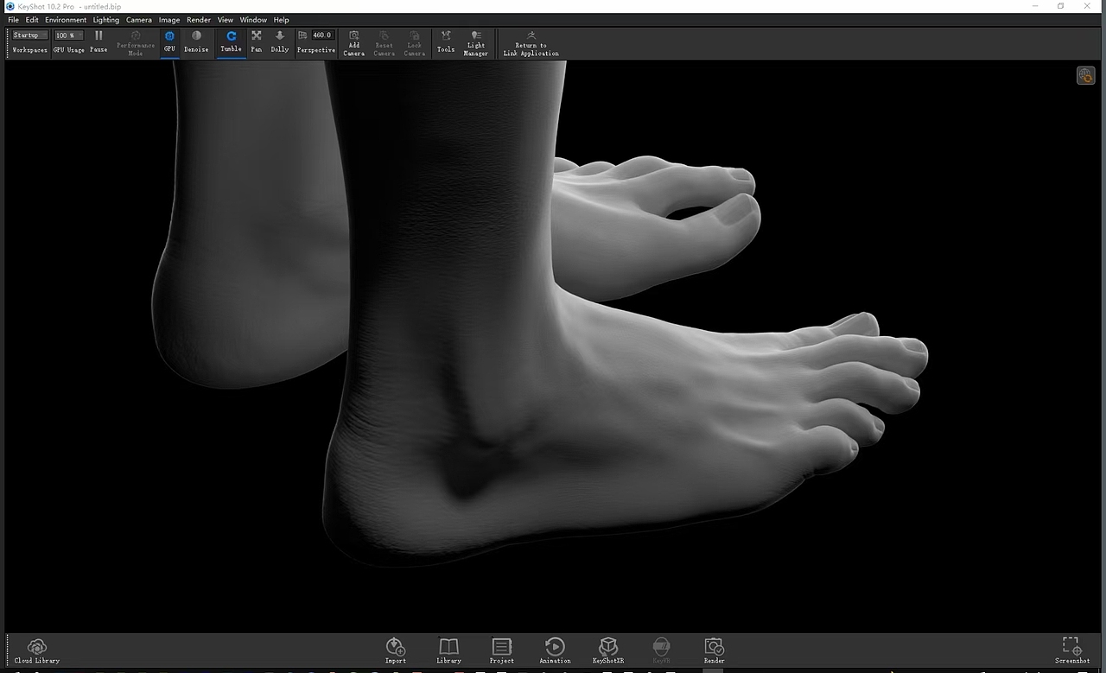Click Return to Link Application

click(531, 42)
